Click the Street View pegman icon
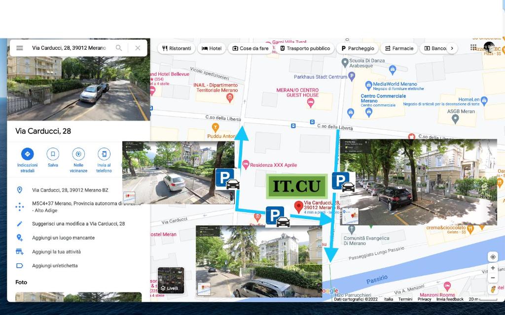The image size is (505, 315). point(493,289)
